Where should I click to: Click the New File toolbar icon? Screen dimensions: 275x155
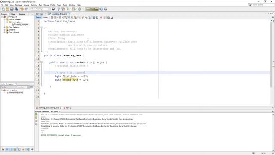(3, 9)
